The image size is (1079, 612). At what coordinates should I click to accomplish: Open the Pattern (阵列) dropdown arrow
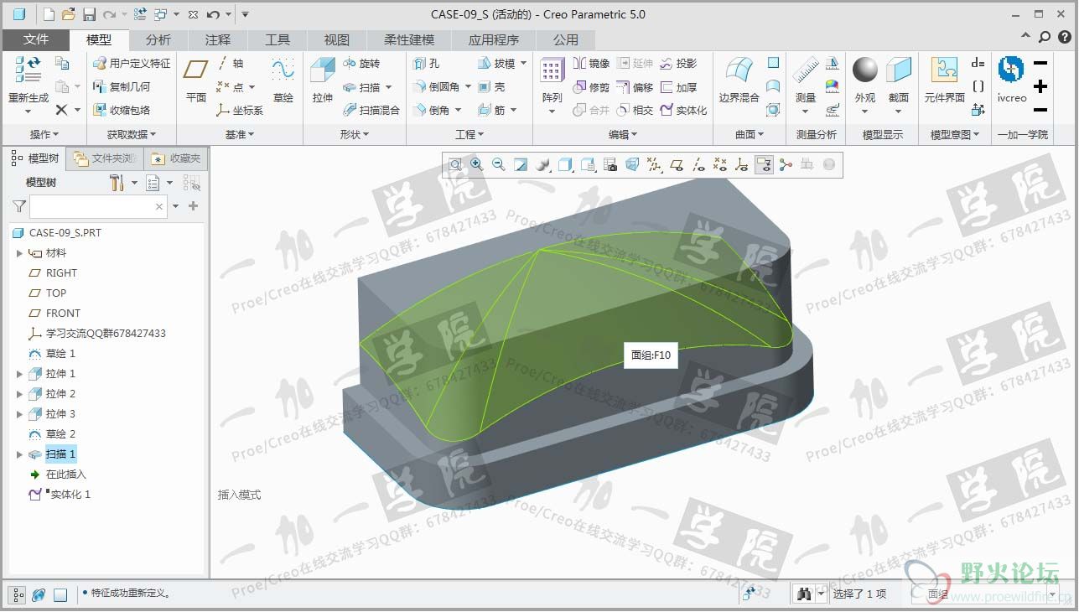(552, 112)
